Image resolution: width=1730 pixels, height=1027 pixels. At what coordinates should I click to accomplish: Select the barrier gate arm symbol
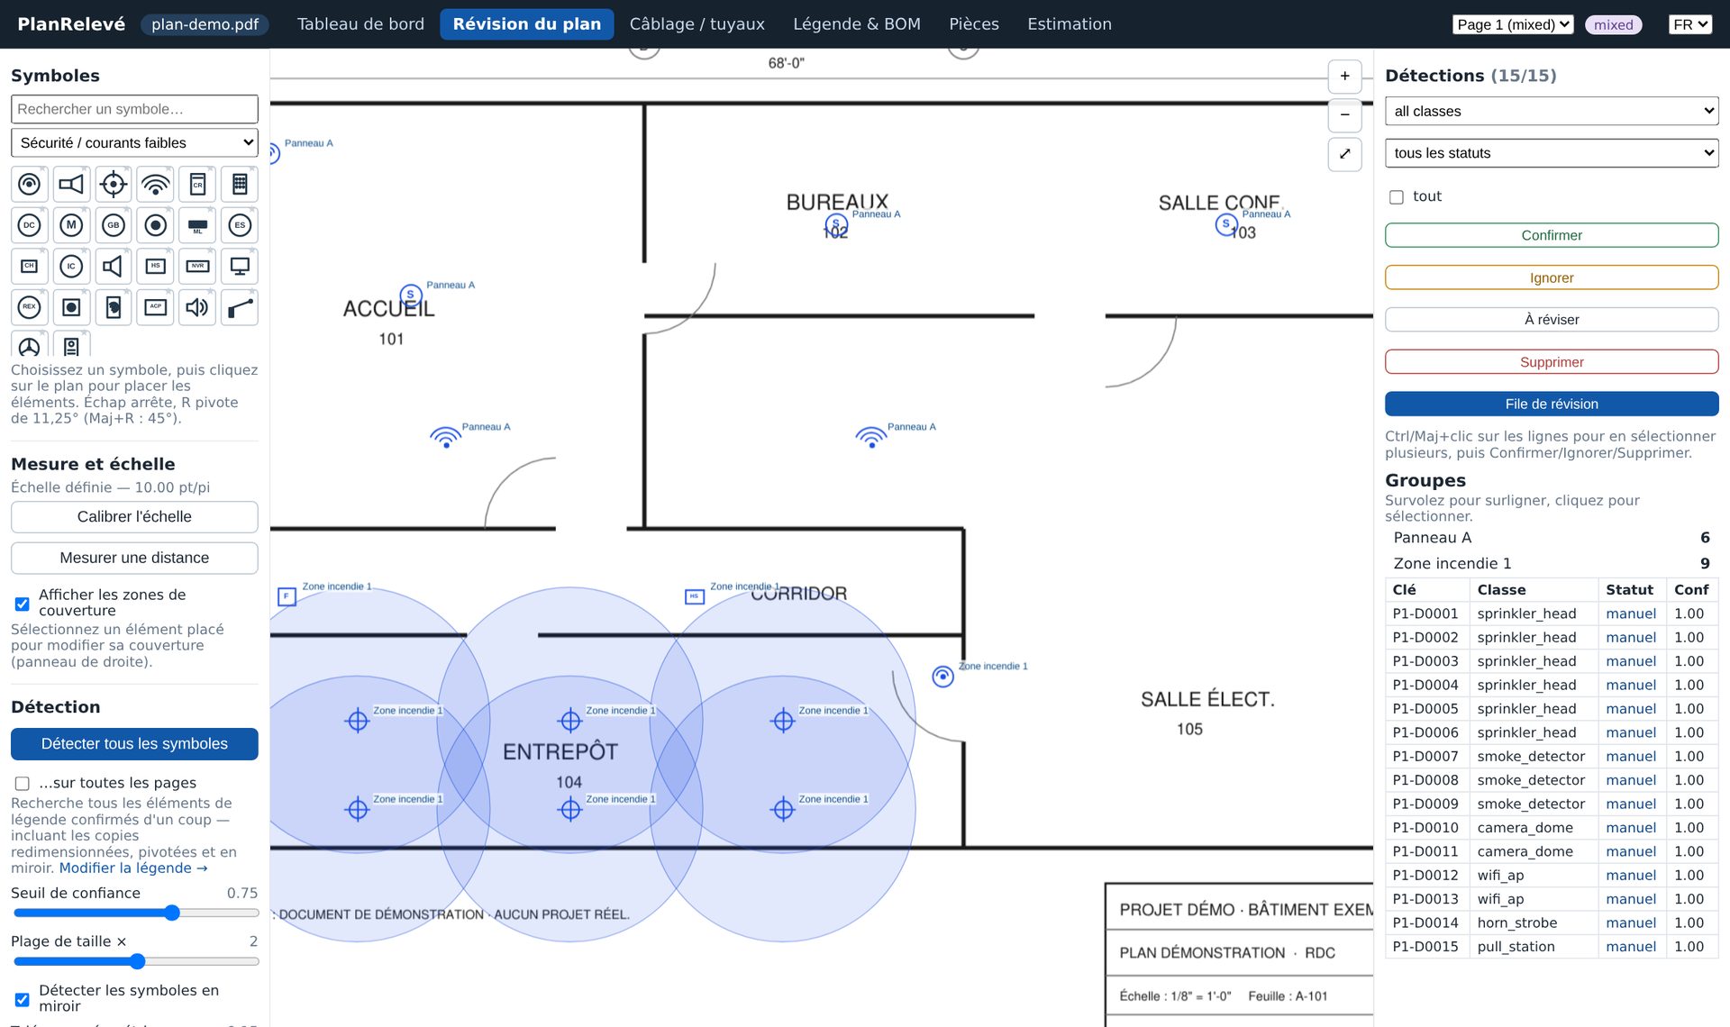tap(240, 307)
